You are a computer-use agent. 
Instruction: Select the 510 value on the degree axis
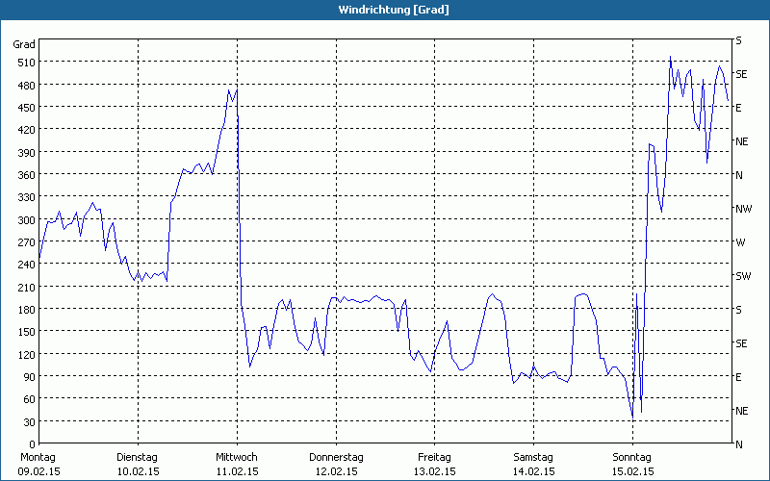[x=27, y=63]
